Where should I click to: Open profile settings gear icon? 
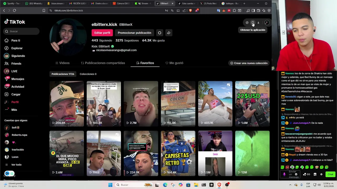click(x=160, y=33)
